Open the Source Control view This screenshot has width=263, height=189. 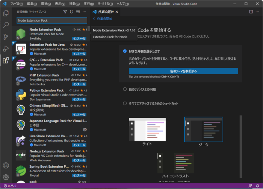6,37
